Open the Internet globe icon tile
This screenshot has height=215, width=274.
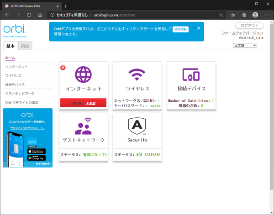(x=84, y=74)
